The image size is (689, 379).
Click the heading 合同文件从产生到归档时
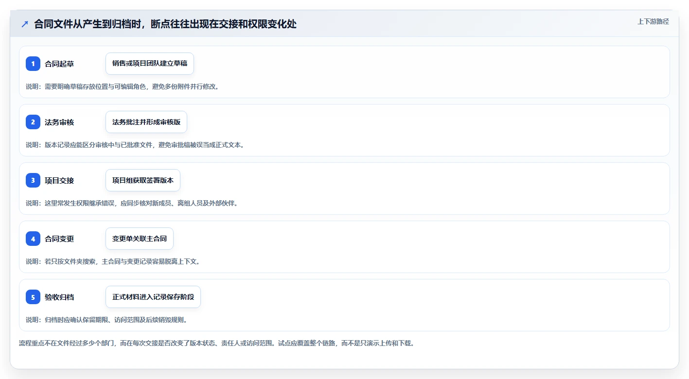[165, 24]
